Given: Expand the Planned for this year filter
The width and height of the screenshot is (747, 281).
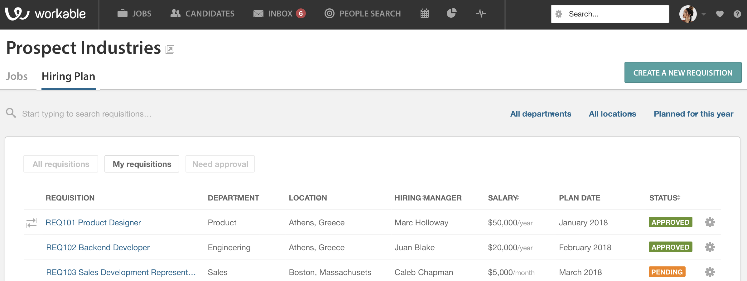Looking at the screenshot, I should coord(693,114).
